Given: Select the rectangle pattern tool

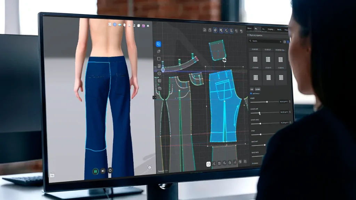Looking at the screenshot, I should 159,59.
